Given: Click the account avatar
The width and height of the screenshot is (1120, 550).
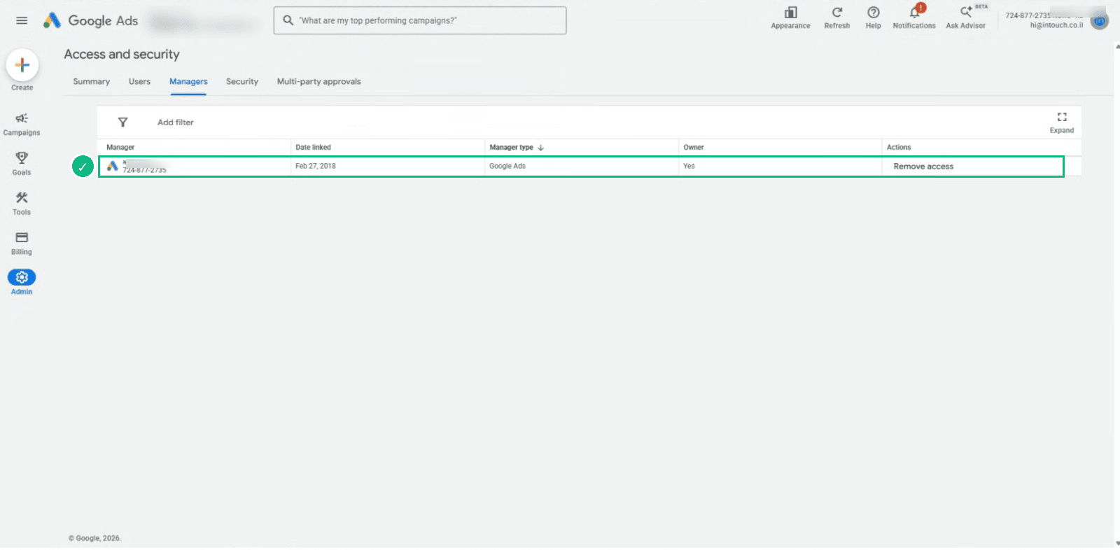Looking at the screenshot, I should click(1100, 21).
